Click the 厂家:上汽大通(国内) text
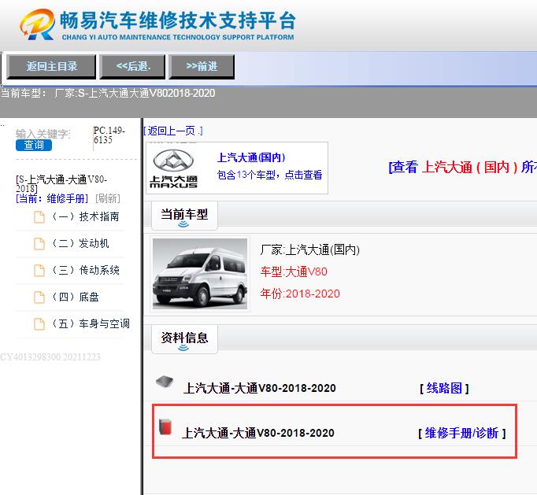Screen dimensions: 537x495 click(x=310, y=250)
